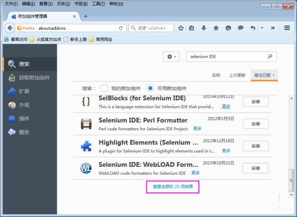
Task: Click the Home icon in the toolbar
Action: tap(216, 28)
